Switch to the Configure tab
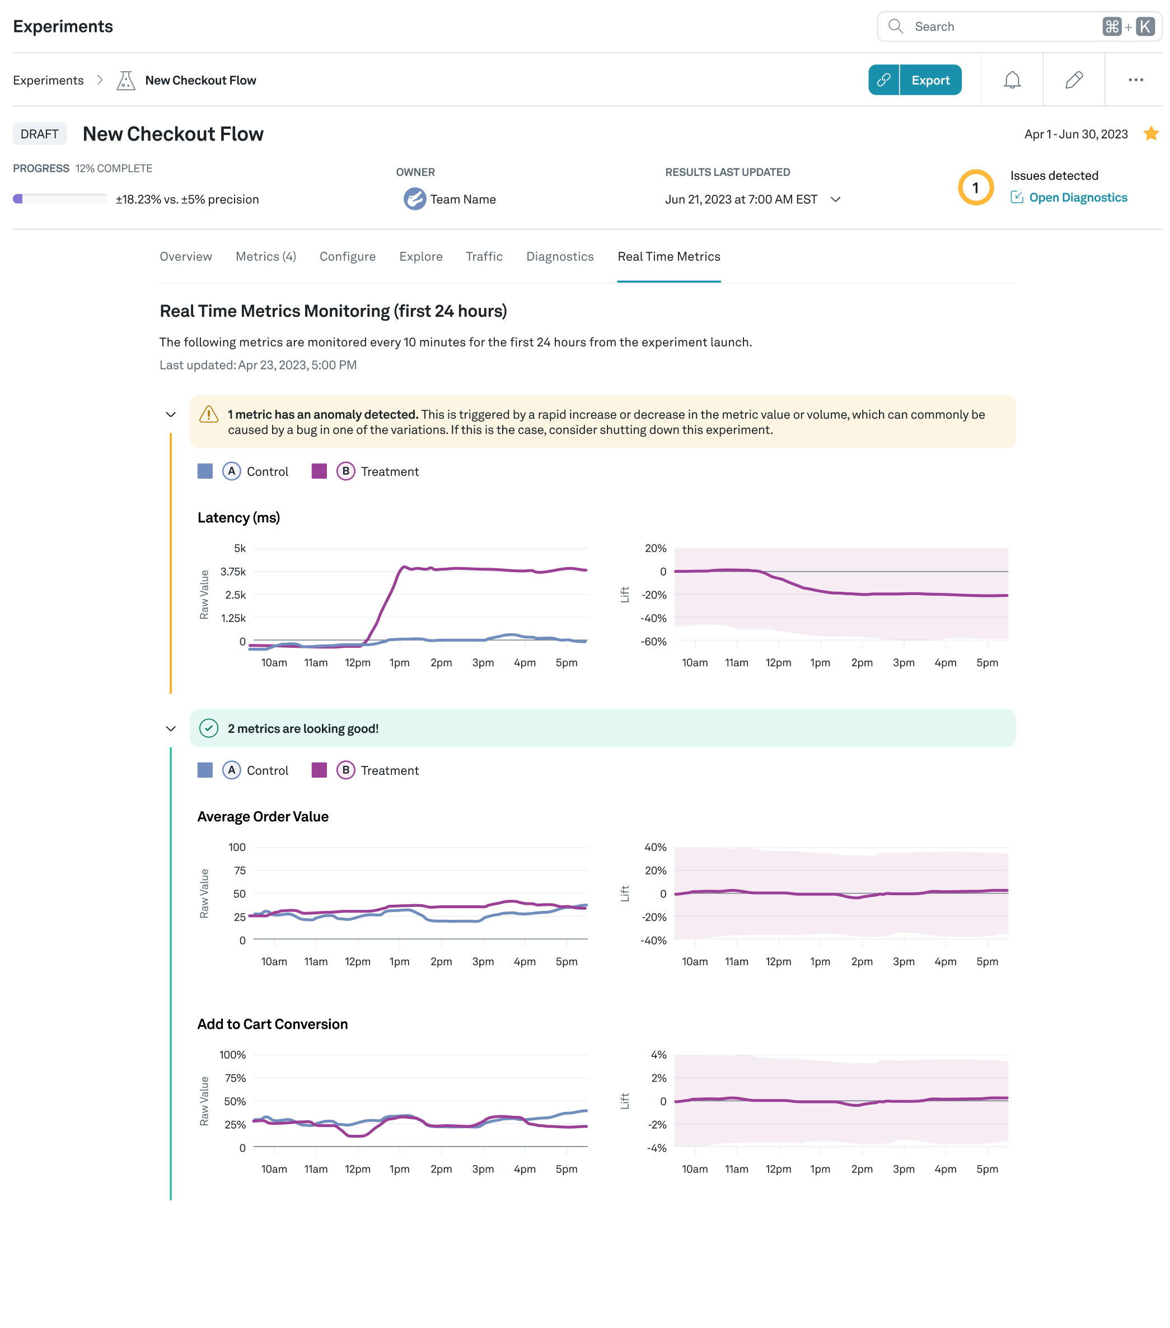The height and width of the screenshot is (1328, 1170). (x=348, y=256)
